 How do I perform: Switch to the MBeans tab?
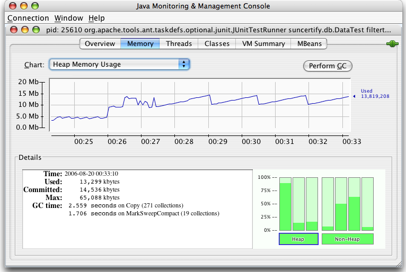[309, 44]
